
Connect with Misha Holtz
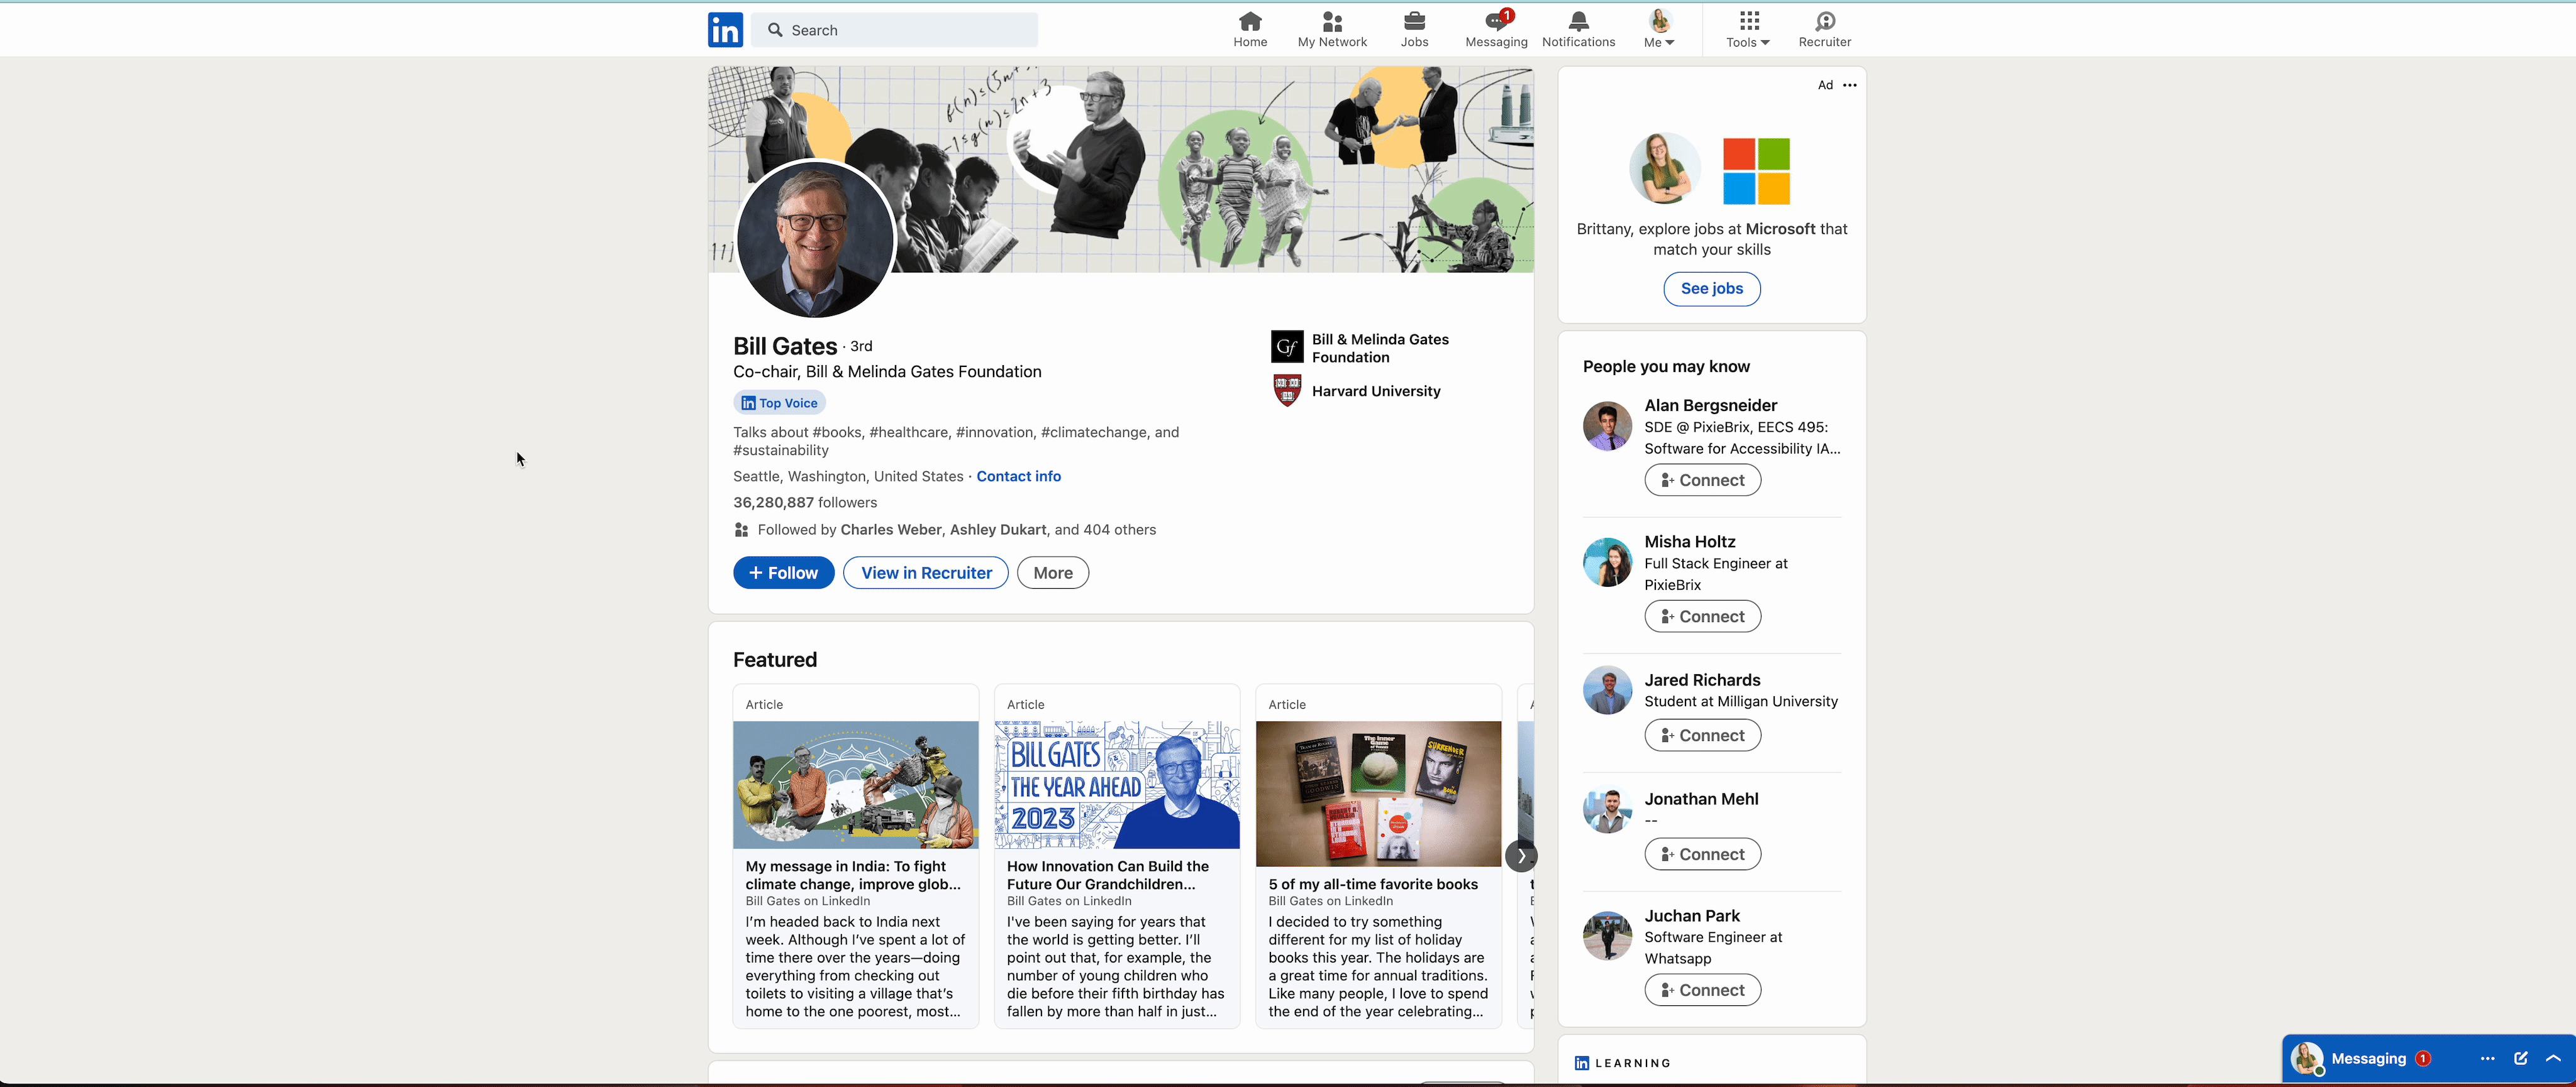[1702, 616]
